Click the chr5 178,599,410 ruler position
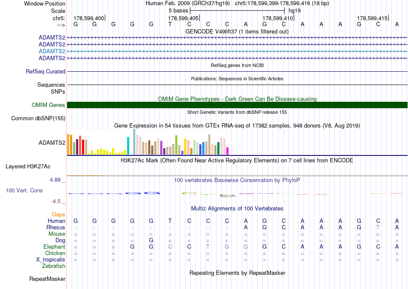This screenshot has width=408, height=289. (x=277, y=18)
